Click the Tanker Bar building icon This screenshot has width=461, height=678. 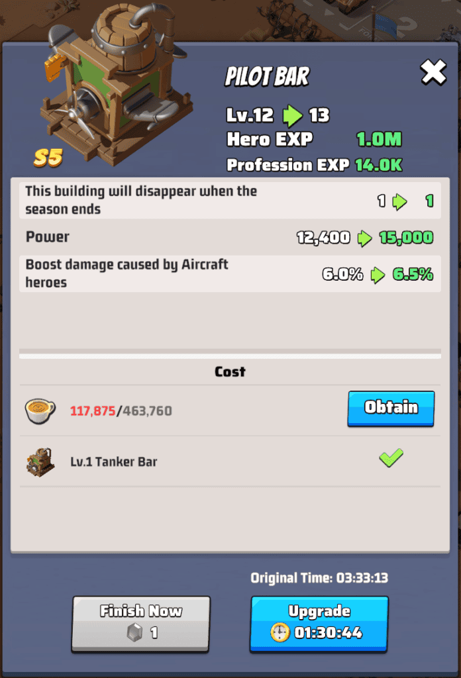(40, 461)
